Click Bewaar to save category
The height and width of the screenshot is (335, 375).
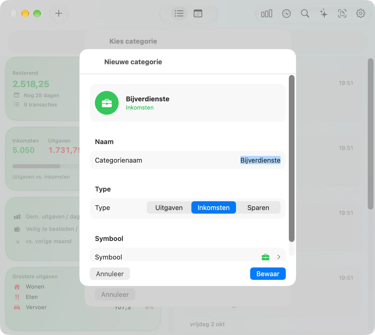pyautogui.click(x=268, y=274)
